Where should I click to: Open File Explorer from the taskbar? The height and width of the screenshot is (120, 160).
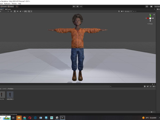[x=19, y=118]
